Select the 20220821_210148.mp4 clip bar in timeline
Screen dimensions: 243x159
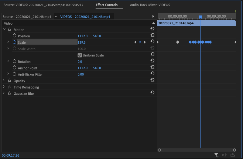click(x=197, y=23)
